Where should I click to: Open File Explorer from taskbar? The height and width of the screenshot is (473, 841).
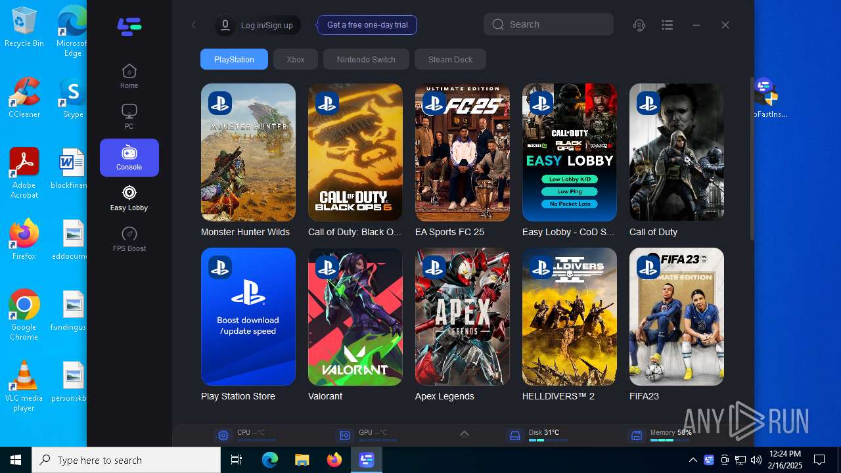coord(302,460)
